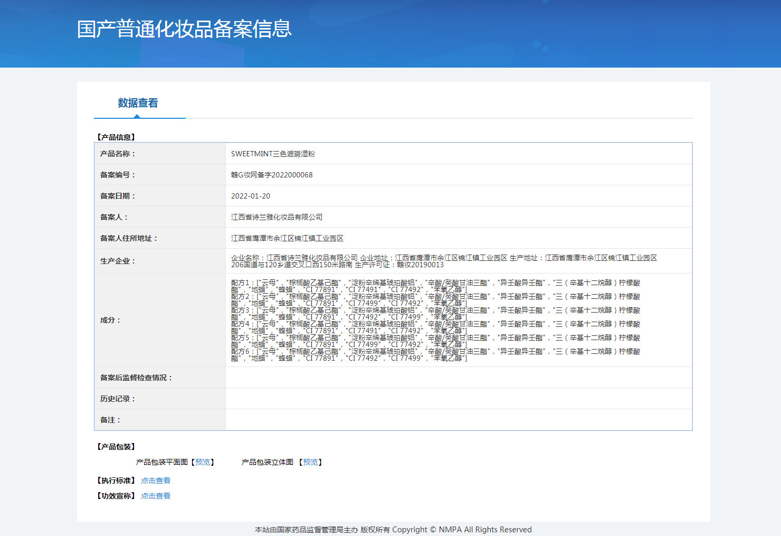Click the 备案人住所地址 label cell
The height and width of the screenshot is (536, 781).
(160, 238)
